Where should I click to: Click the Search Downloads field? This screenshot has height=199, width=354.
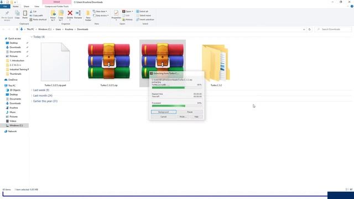click(x=333, y=29)
